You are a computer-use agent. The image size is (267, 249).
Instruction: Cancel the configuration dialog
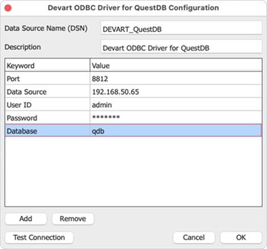(x=194, y=238)
